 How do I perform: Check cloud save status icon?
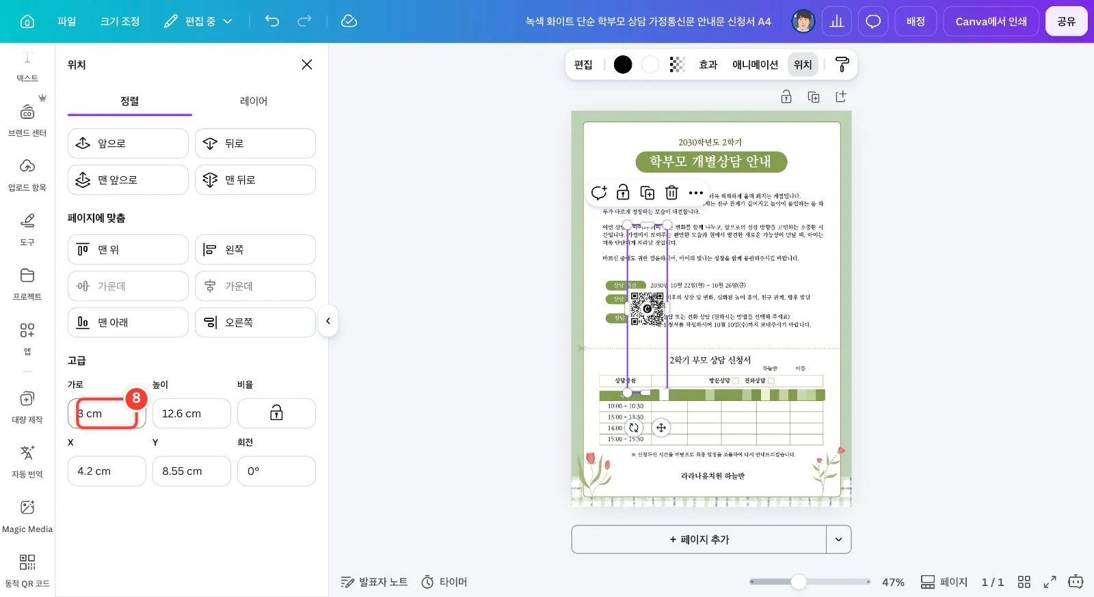tap(349, 21)
